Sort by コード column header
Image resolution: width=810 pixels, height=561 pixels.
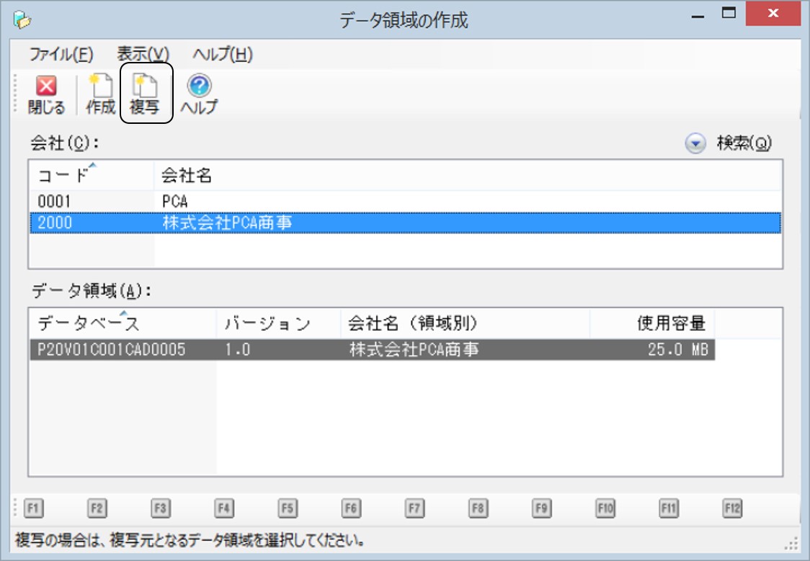click(x=91, y=176)
